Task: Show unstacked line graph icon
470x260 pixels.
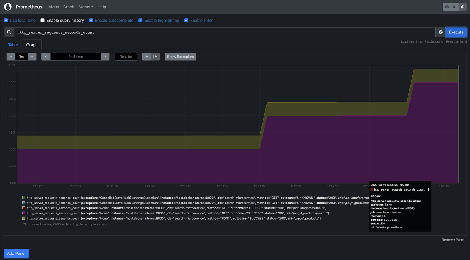Action: coord(147,57)
